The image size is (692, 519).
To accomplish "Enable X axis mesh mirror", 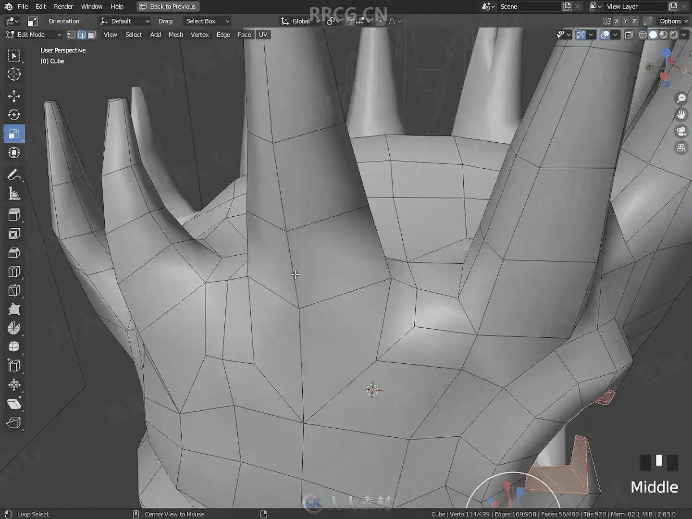I will 617,21.
